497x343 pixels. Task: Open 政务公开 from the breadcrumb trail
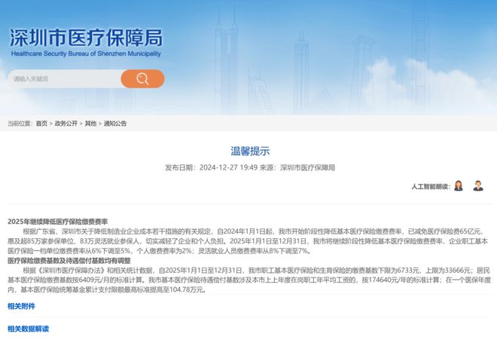coord(66,123)
